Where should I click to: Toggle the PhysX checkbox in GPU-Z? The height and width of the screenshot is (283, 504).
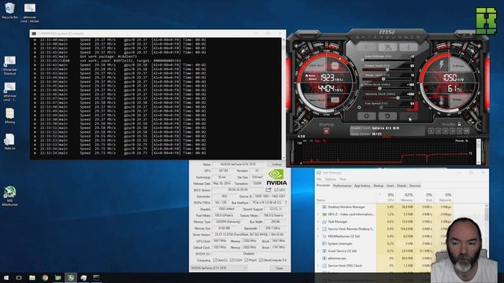point(246,260)
